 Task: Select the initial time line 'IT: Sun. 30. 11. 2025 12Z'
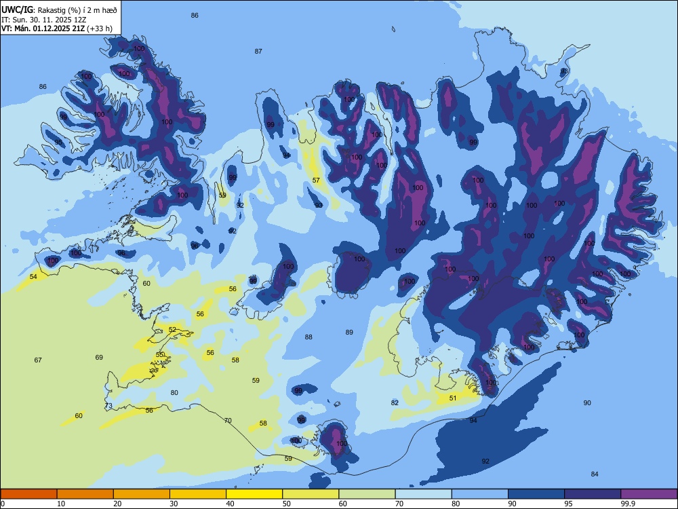(44, 20)
